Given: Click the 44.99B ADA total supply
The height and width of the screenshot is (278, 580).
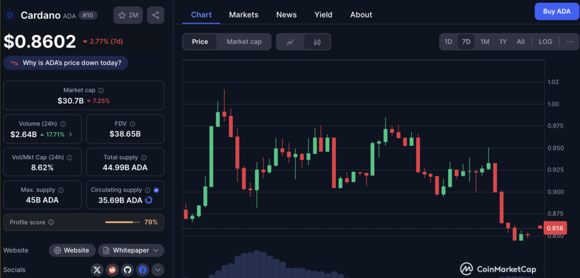Looking at the screenshot, I should 125,168.
